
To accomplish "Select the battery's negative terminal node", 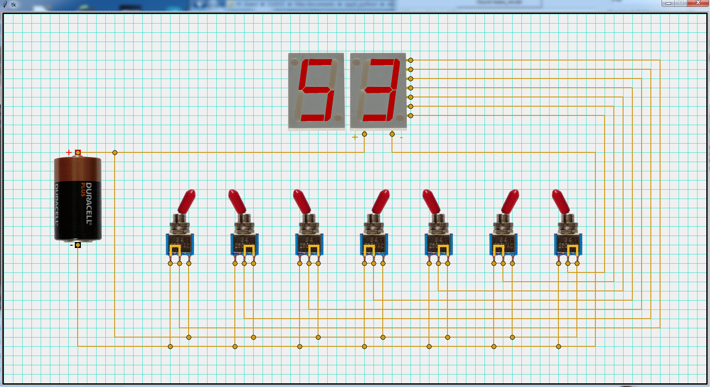I will point(78,245).
